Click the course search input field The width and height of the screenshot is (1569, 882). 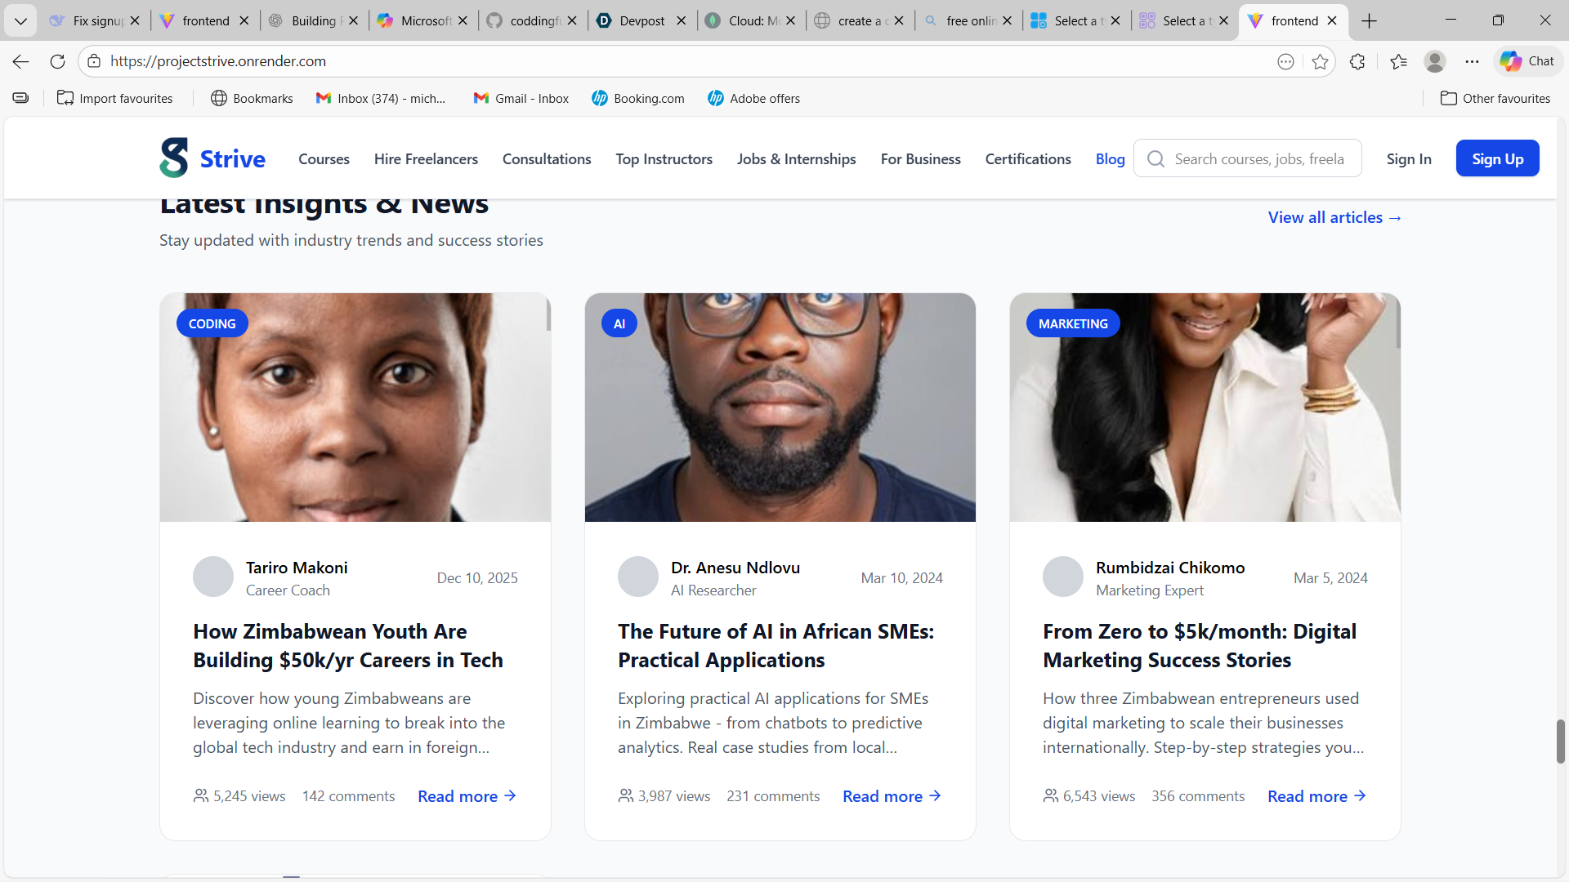click(1258, 159)
